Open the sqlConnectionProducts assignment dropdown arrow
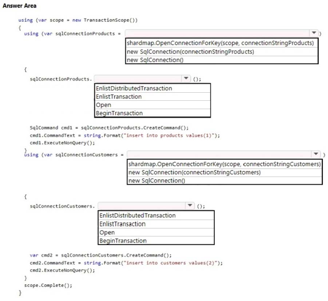This screenshot has width=328, height=301. click(314, 33)
